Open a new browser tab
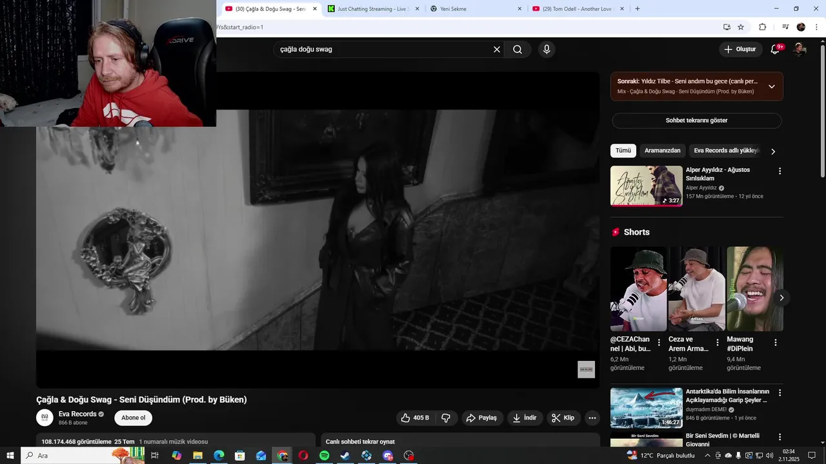826x464 pixels. coord(638,9)
